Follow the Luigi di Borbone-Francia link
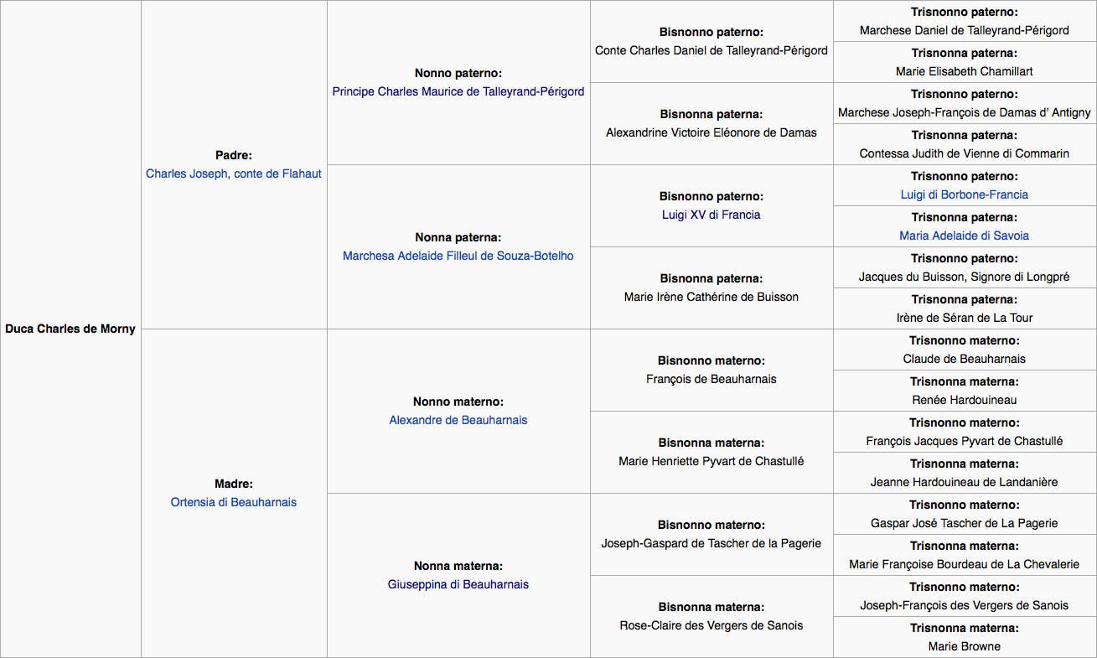Viewport: 1097px width, 658px height. [x=964, y=194]
